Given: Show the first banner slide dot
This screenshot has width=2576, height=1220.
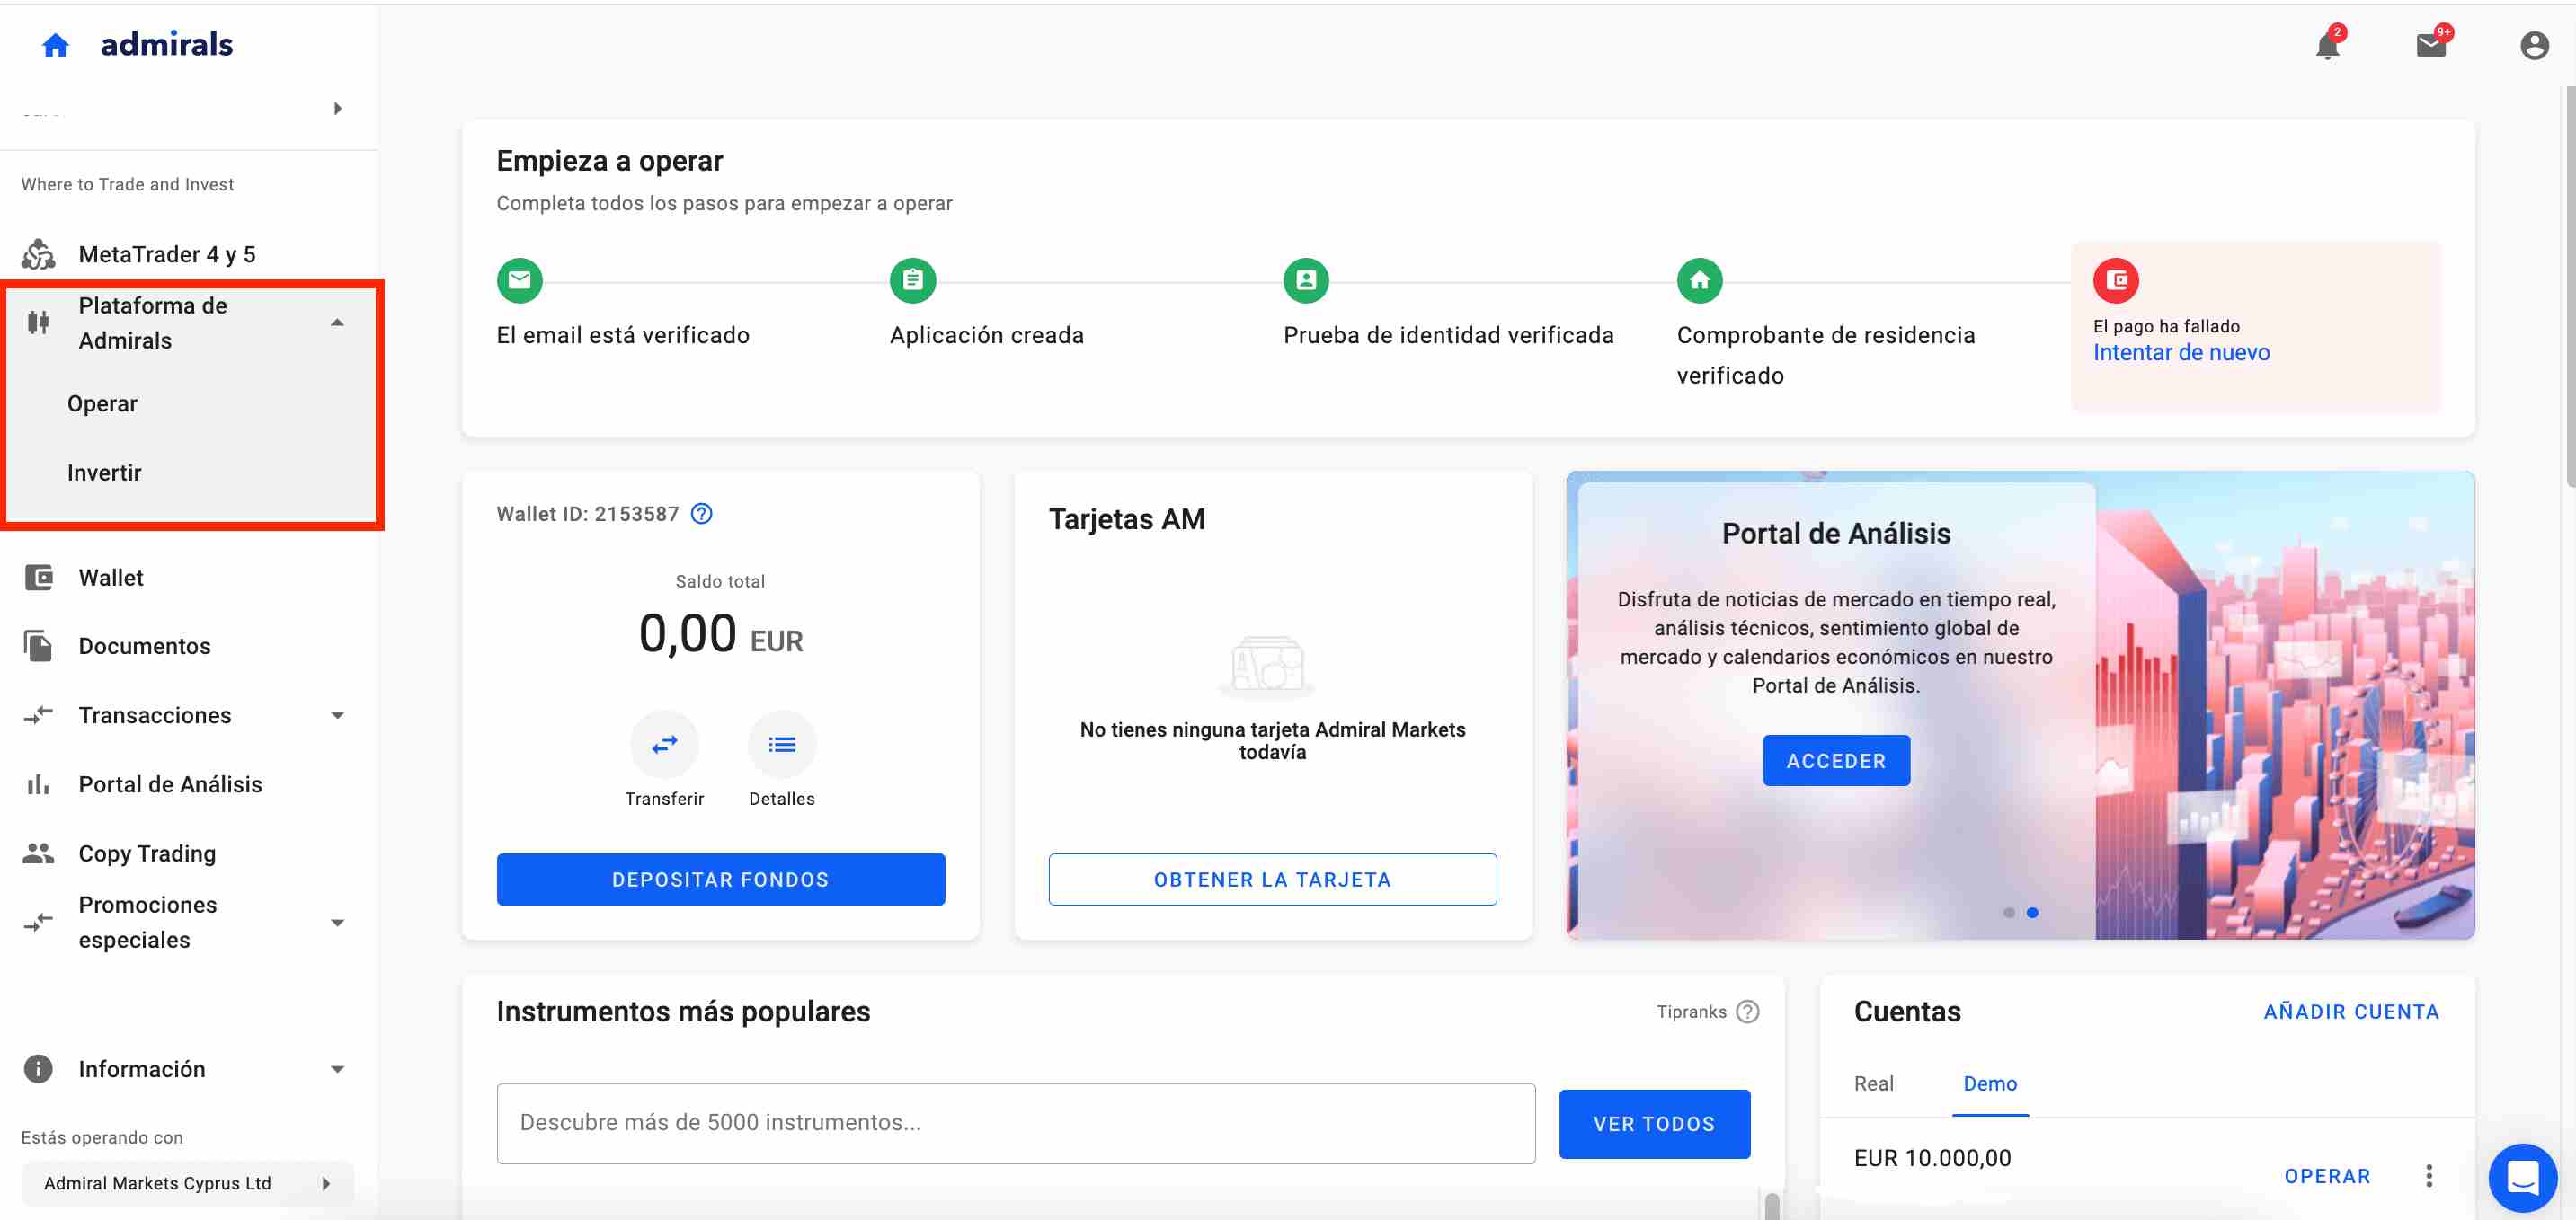Looking at the screenshot, I should (2009, 912).
